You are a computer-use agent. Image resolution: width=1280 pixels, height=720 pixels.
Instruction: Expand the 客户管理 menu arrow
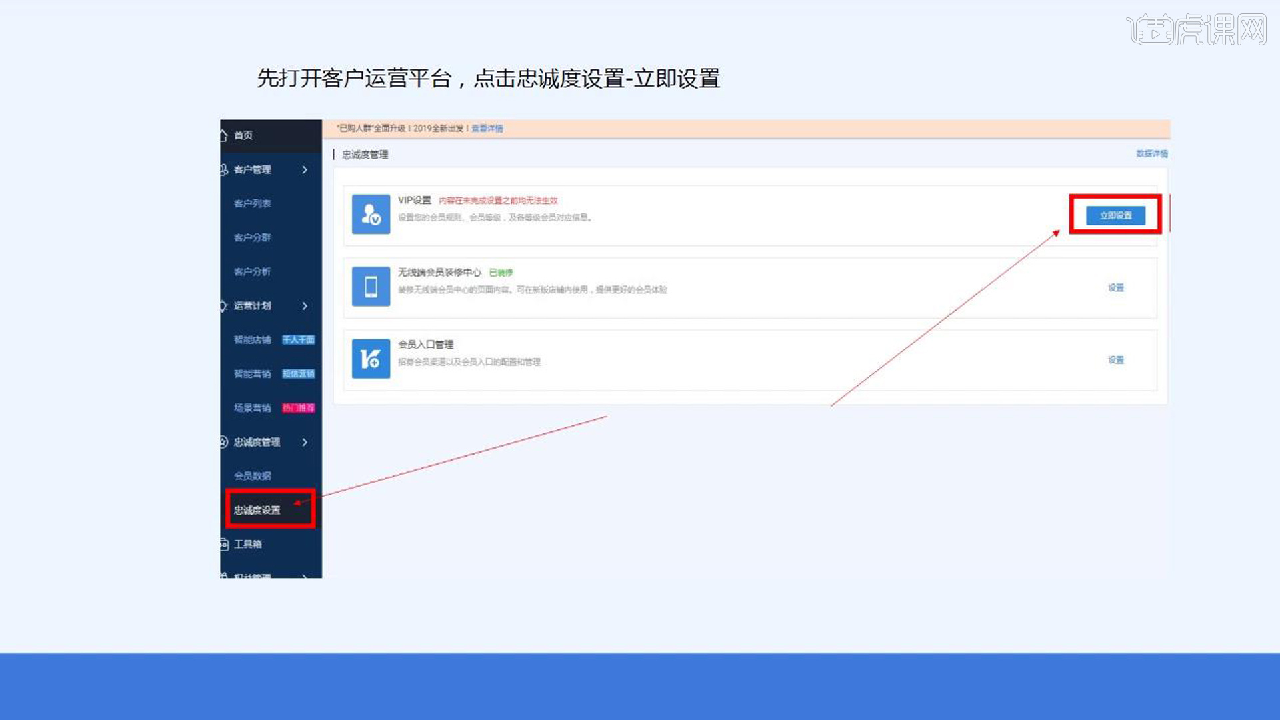(x=305, y=170)
